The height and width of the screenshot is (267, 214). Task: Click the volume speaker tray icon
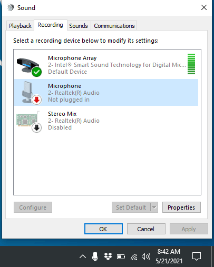coord(146,256)
